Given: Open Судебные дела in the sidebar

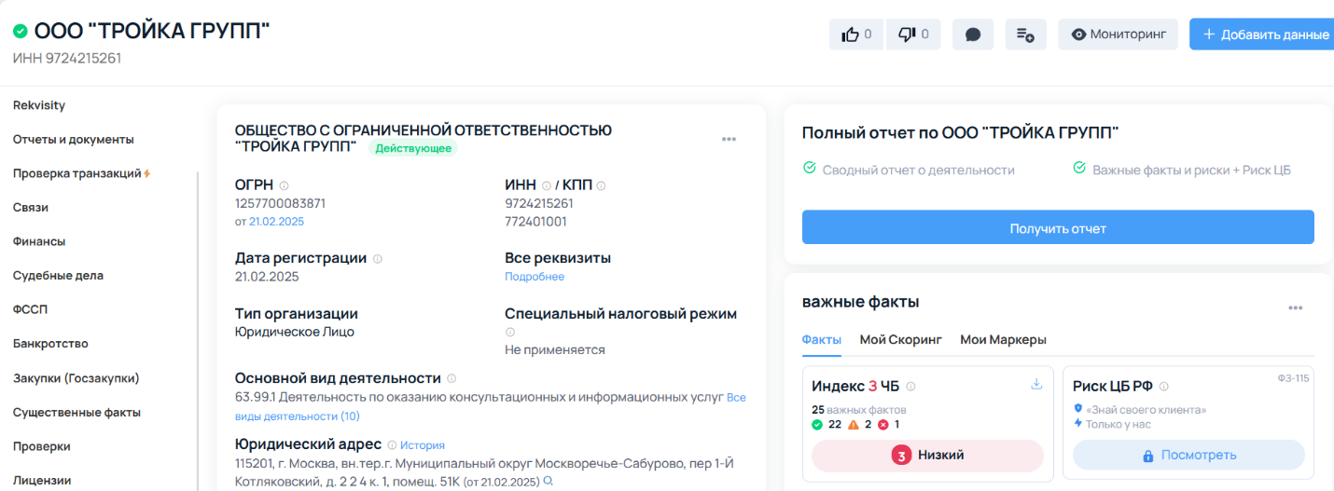Looking at the screenshot, I should click(58, 276).
